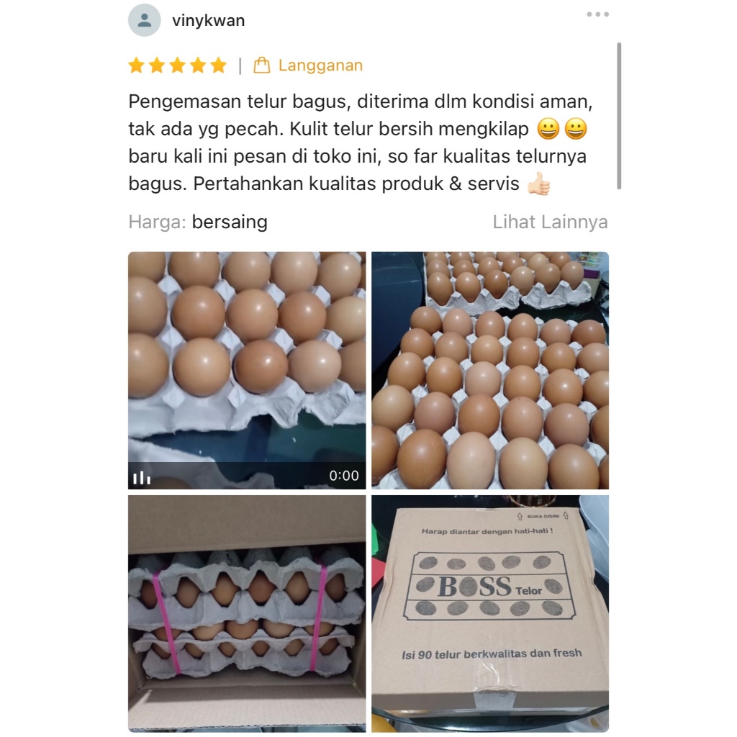Click the shopping bag Langganan icon
This screenshot has width=737, height=737.
coord(262,65)
